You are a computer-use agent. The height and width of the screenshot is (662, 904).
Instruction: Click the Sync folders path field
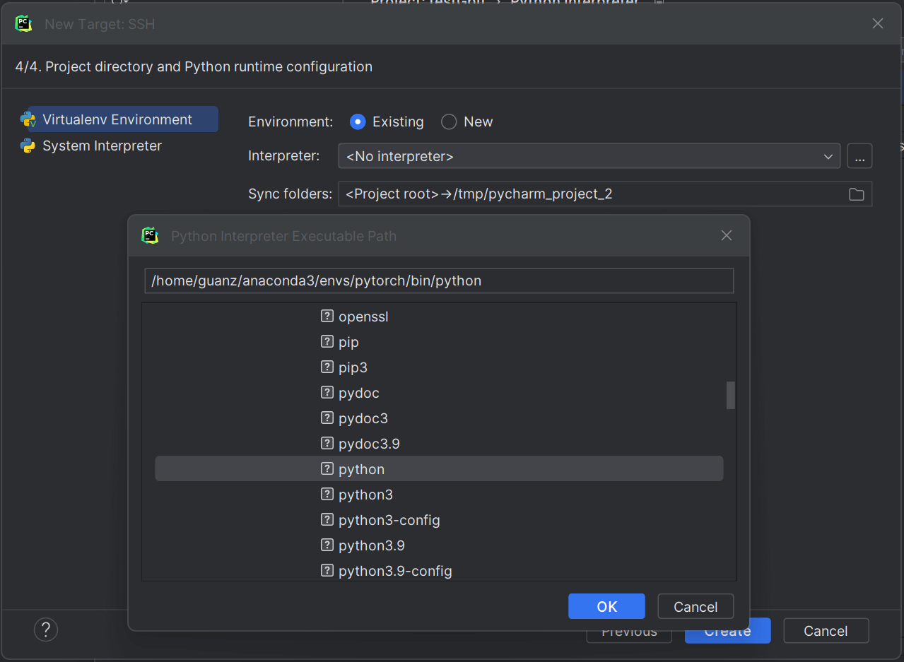pos(605,194)
